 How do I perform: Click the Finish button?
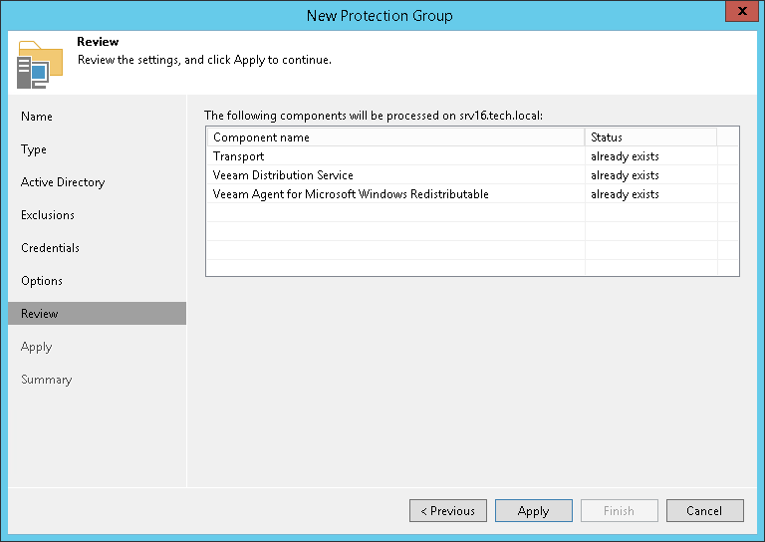(619, 511)
